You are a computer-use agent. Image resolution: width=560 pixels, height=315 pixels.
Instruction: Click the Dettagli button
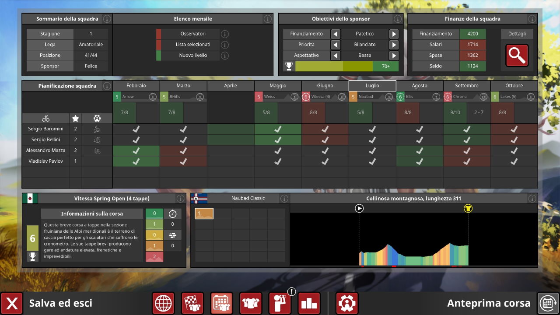517,34
